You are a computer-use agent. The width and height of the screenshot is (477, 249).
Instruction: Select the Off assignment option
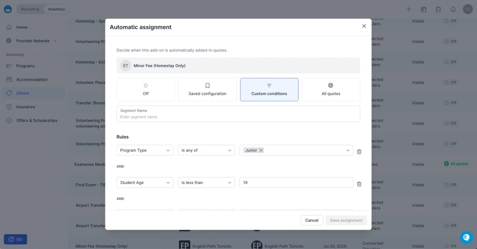[146, 90]
